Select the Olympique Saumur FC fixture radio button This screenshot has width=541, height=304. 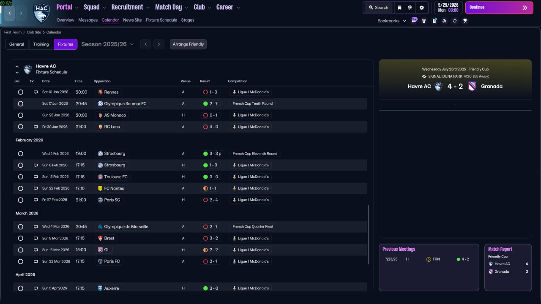(20, 103)
